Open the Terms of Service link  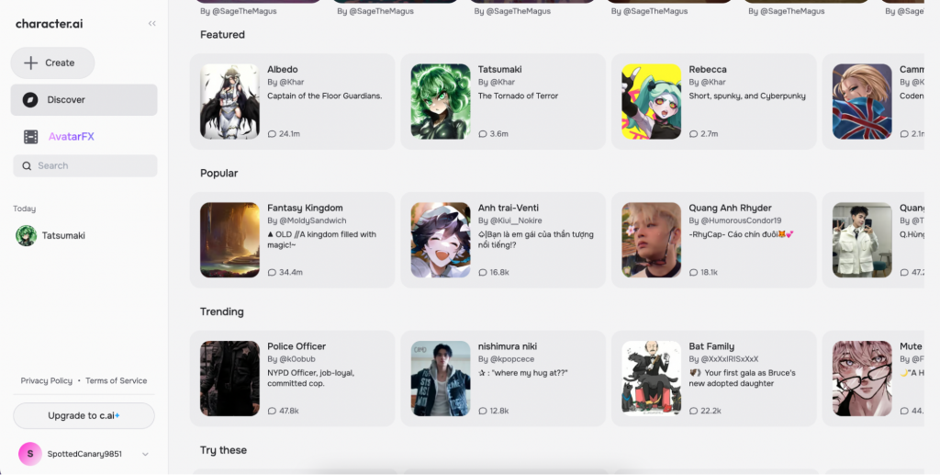(x=116, y=380)
